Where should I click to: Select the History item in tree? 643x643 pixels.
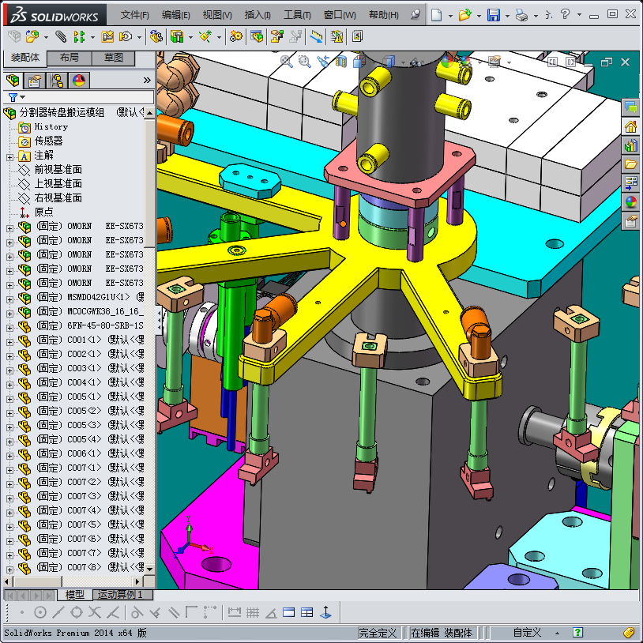pyautogui.click(x=51, y=126)
